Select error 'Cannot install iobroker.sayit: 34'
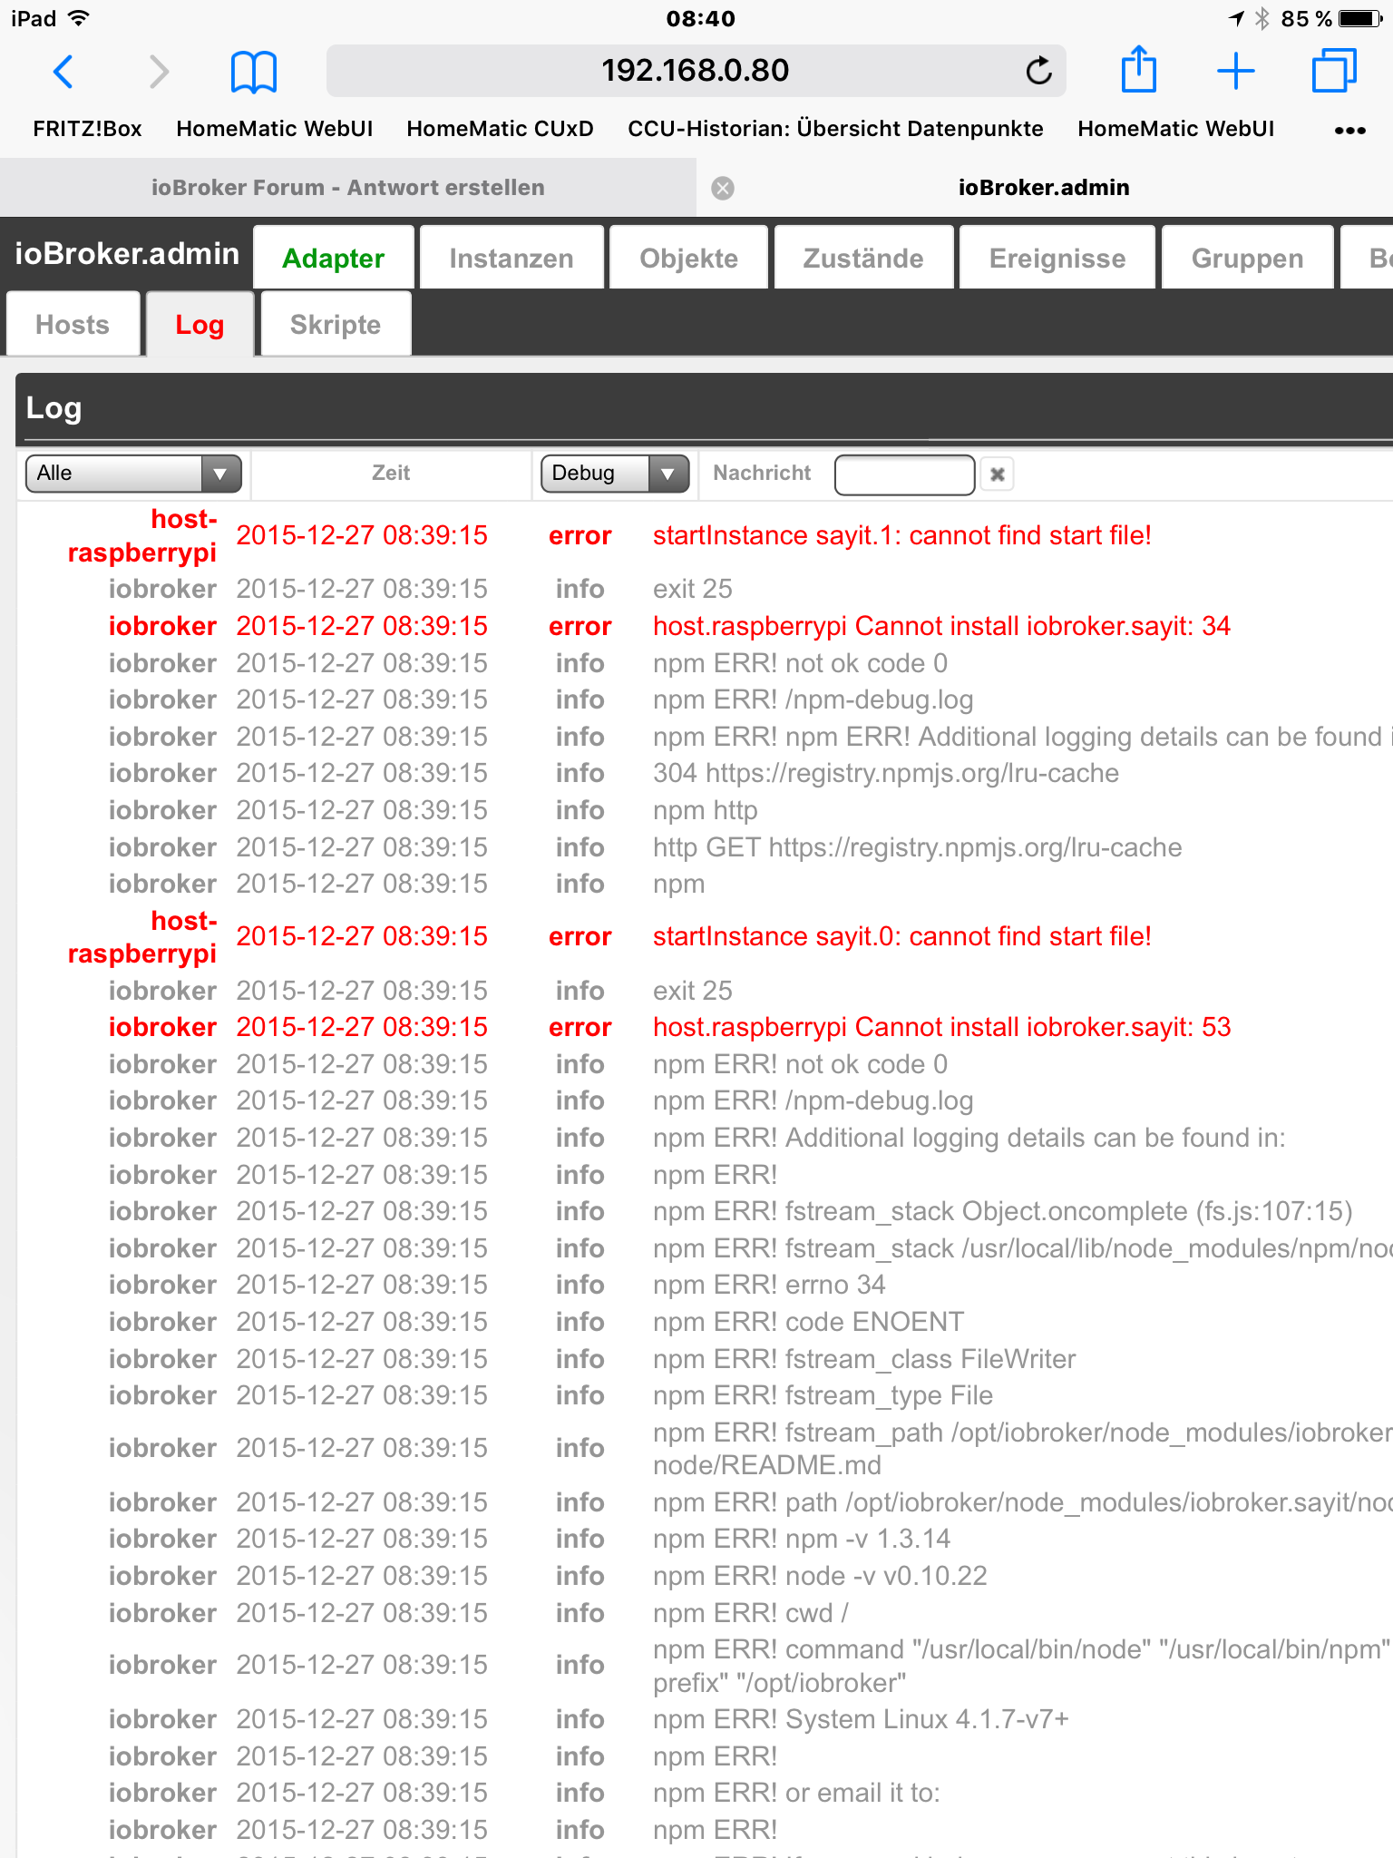Viewport: 1393px width, 1858px height. coord(941,626)
